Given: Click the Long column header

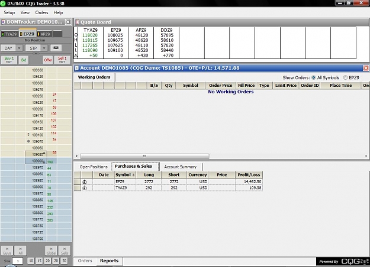Looking at the screenshot, I should click(x=149, y=175).
